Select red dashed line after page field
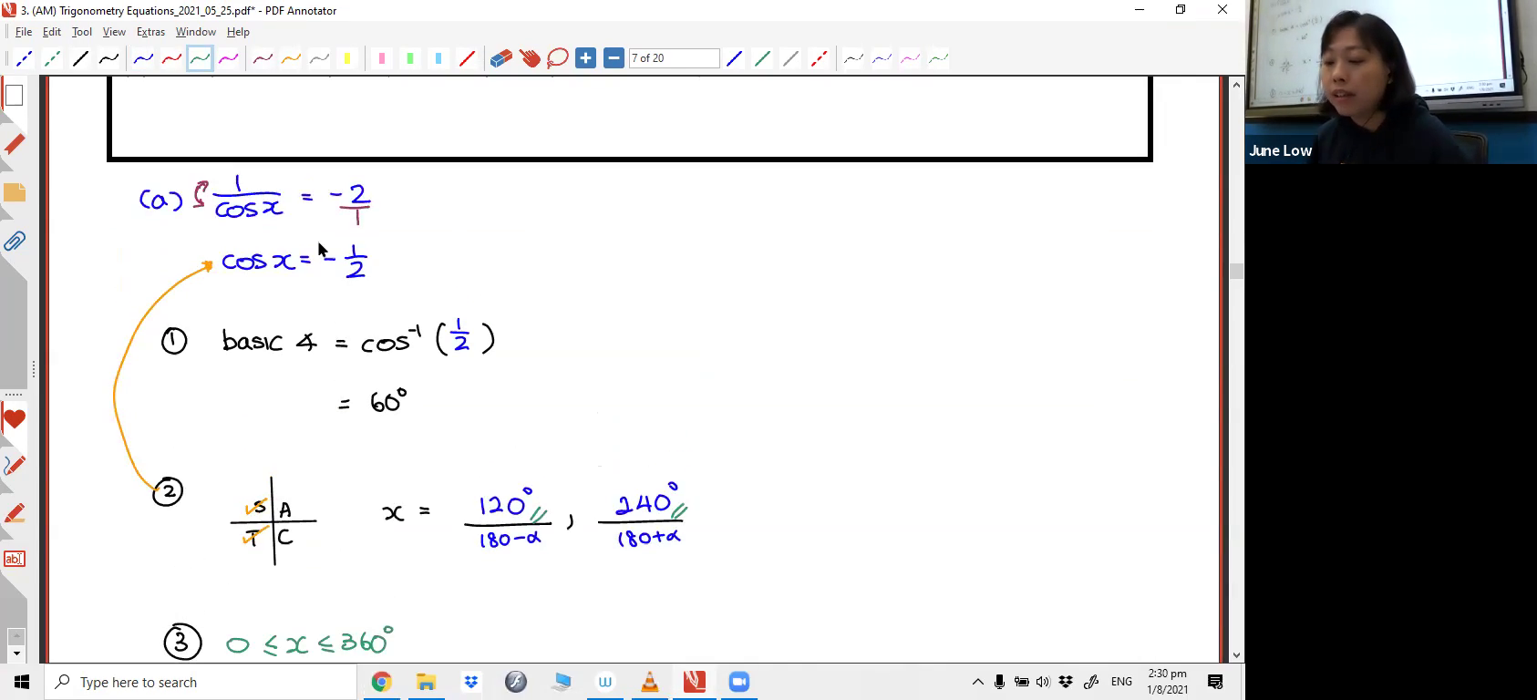The width and height of the screenshot is (1537, 700). tap(819, 58)
